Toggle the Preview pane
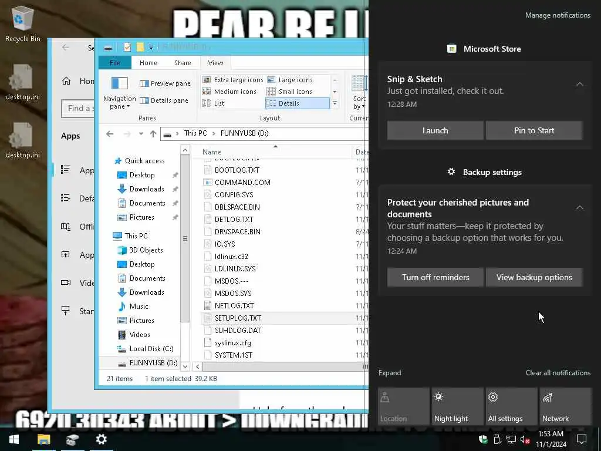This screenshot has width=601, height=451. pos(165,83)
